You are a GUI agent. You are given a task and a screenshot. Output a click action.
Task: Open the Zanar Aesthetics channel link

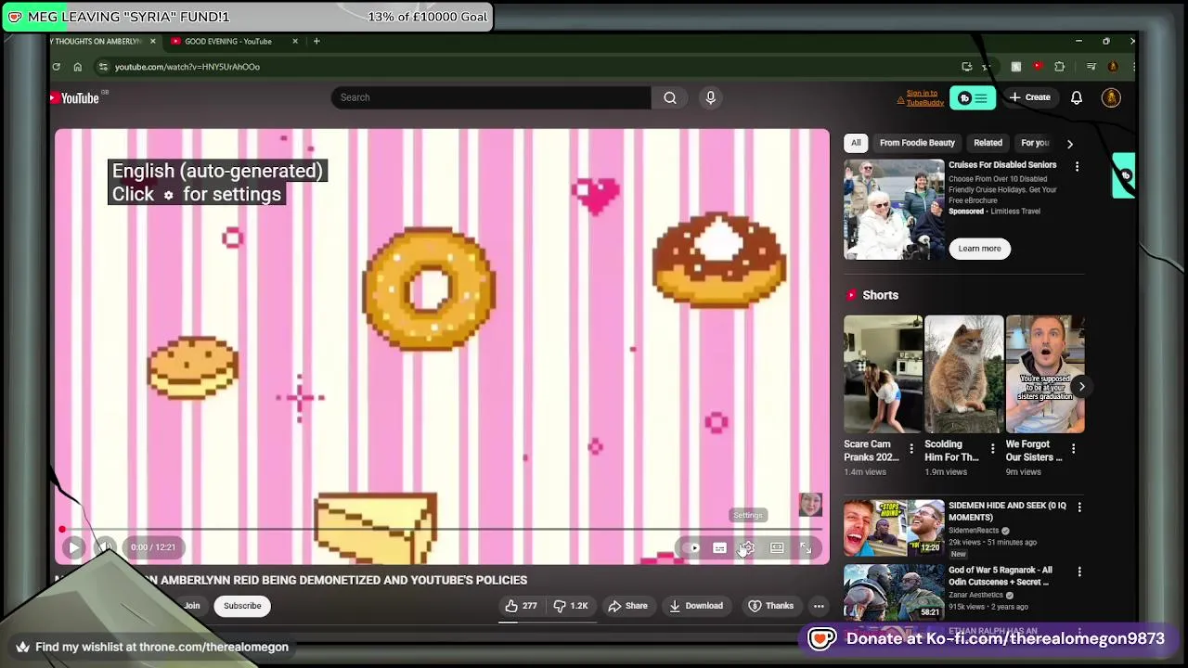975,595
